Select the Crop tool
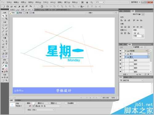Viewport: 154px width, 115px height. (x=6, y=19)
